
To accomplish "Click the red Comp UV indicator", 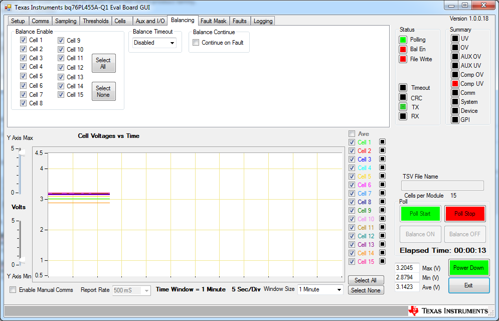I will pyautogui.click(x=455, y=84).
